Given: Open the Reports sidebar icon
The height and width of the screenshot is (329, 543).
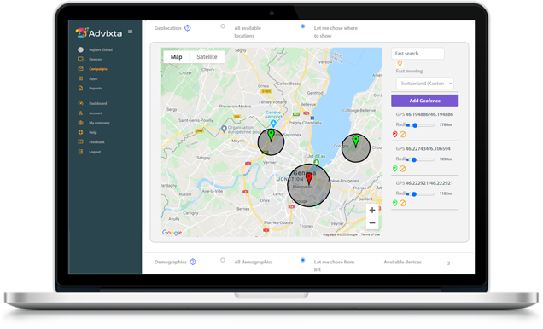Looking at the screenshot, I should coord(81,88).
